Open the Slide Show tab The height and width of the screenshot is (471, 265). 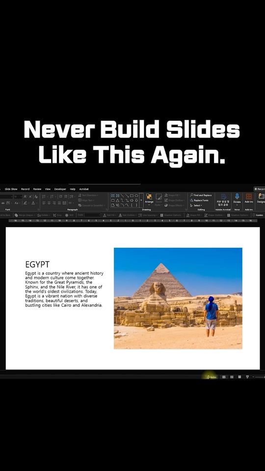(11, 189)
